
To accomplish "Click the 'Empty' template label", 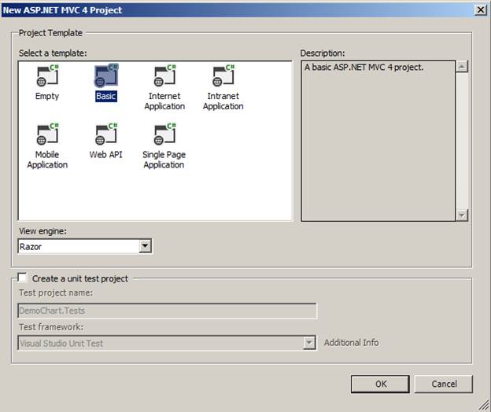I will 47,96.
